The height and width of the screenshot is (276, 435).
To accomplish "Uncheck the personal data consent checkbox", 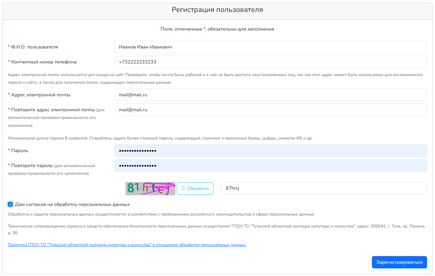I will click(x=10, y=204).
